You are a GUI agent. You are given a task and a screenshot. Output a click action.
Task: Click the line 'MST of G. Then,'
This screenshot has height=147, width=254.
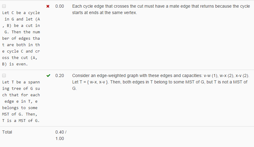(x=20, y=114)
